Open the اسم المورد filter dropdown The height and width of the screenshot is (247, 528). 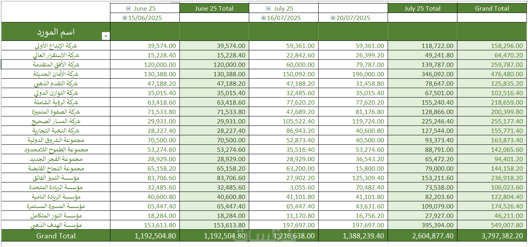105,36
